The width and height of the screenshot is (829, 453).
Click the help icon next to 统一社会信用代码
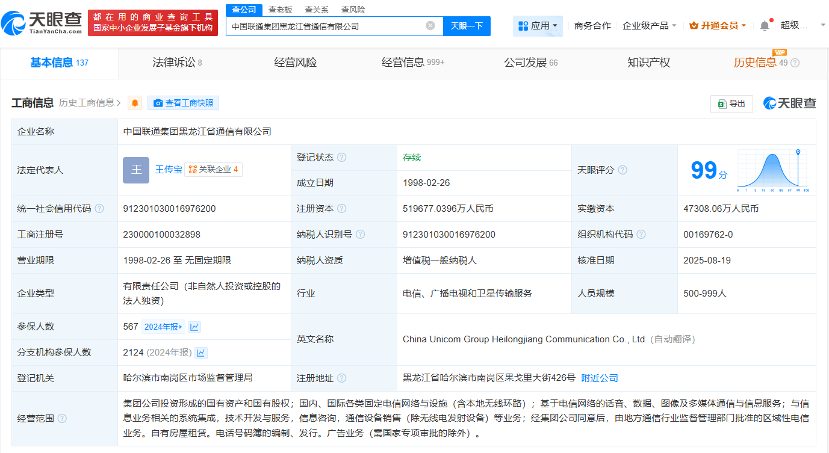(99, 208)
